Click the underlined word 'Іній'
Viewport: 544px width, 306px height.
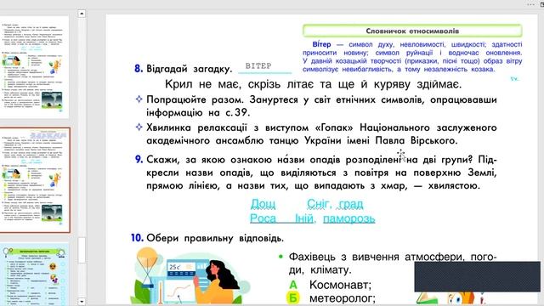pyautogui.click(x=304, y=218)
